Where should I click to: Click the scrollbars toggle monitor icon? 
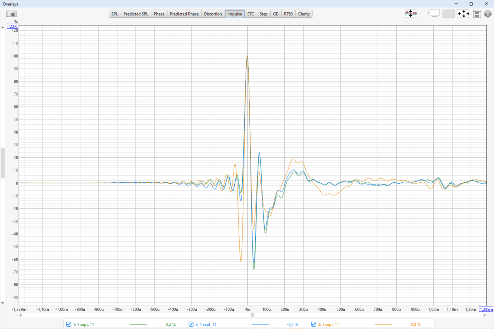coord(434,14)
